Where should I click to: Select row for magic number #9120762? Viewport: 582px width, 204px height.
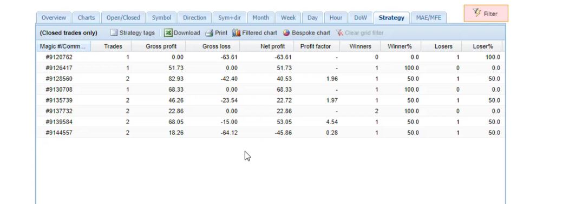(x=270, y=57)
